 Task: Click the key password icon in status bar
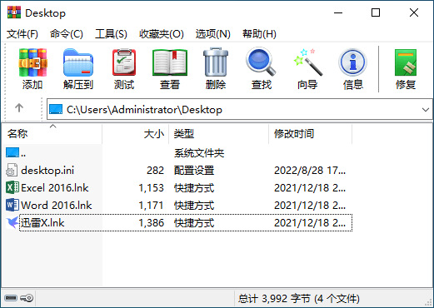click(27, 298)
